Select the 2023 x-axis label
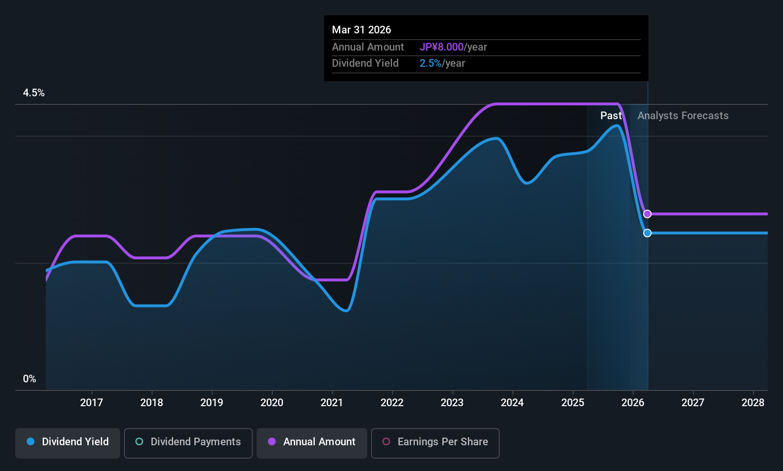Viewport: 783px width, 471px height. [x=452, y=403]
